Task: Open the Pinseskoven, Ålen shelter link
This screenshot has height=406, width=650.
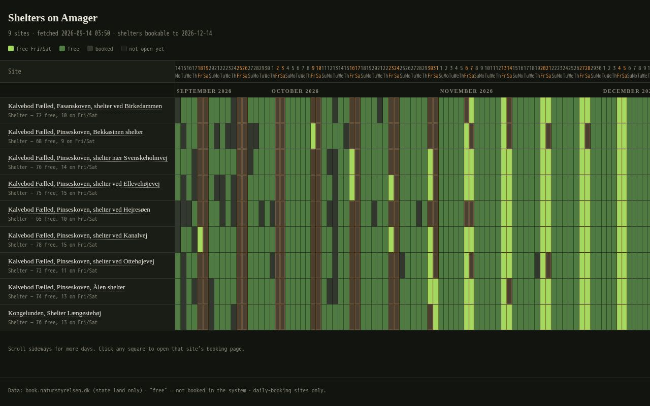Action: (x=67, y=287)
